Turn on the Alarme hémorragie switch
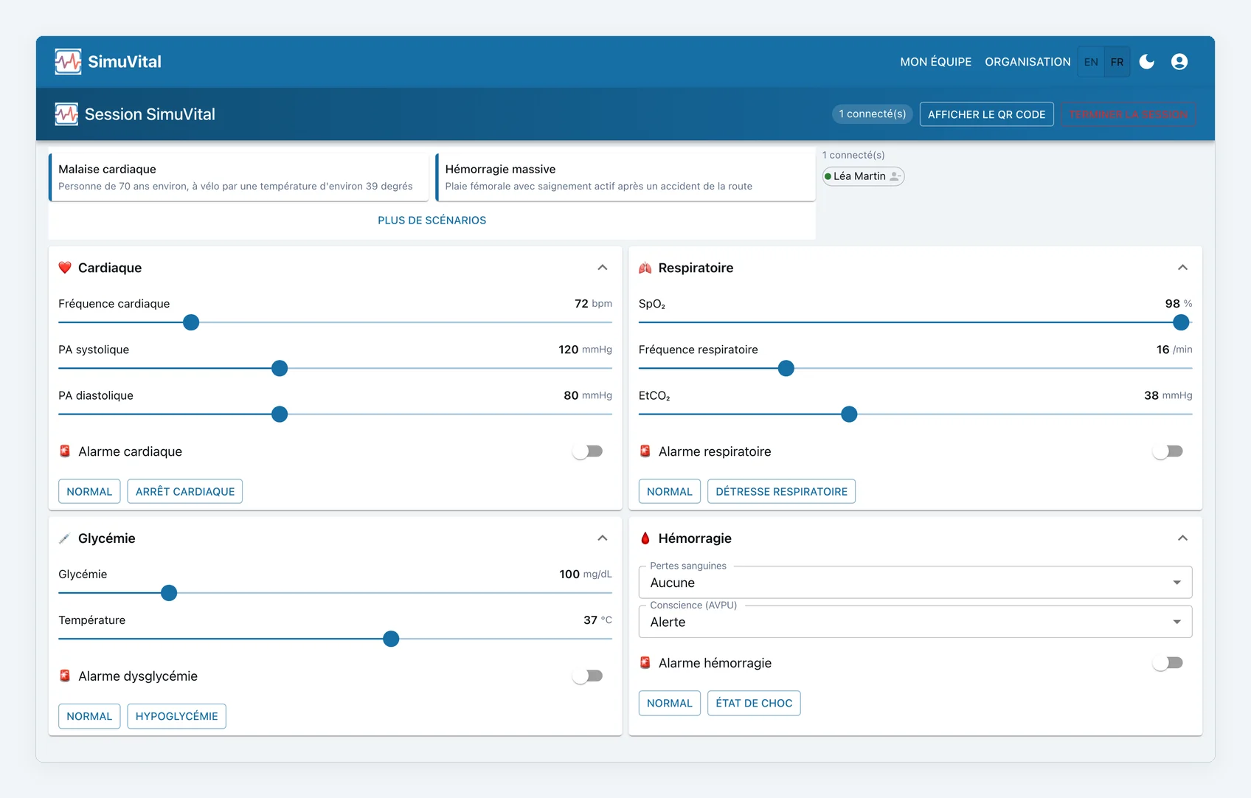Screen dimensions: 1251x798 coord(1168,663)
